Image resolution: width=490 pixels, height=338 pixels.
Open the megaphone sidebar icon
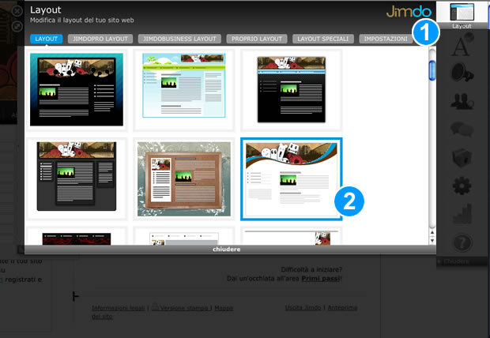coord(462,72)
